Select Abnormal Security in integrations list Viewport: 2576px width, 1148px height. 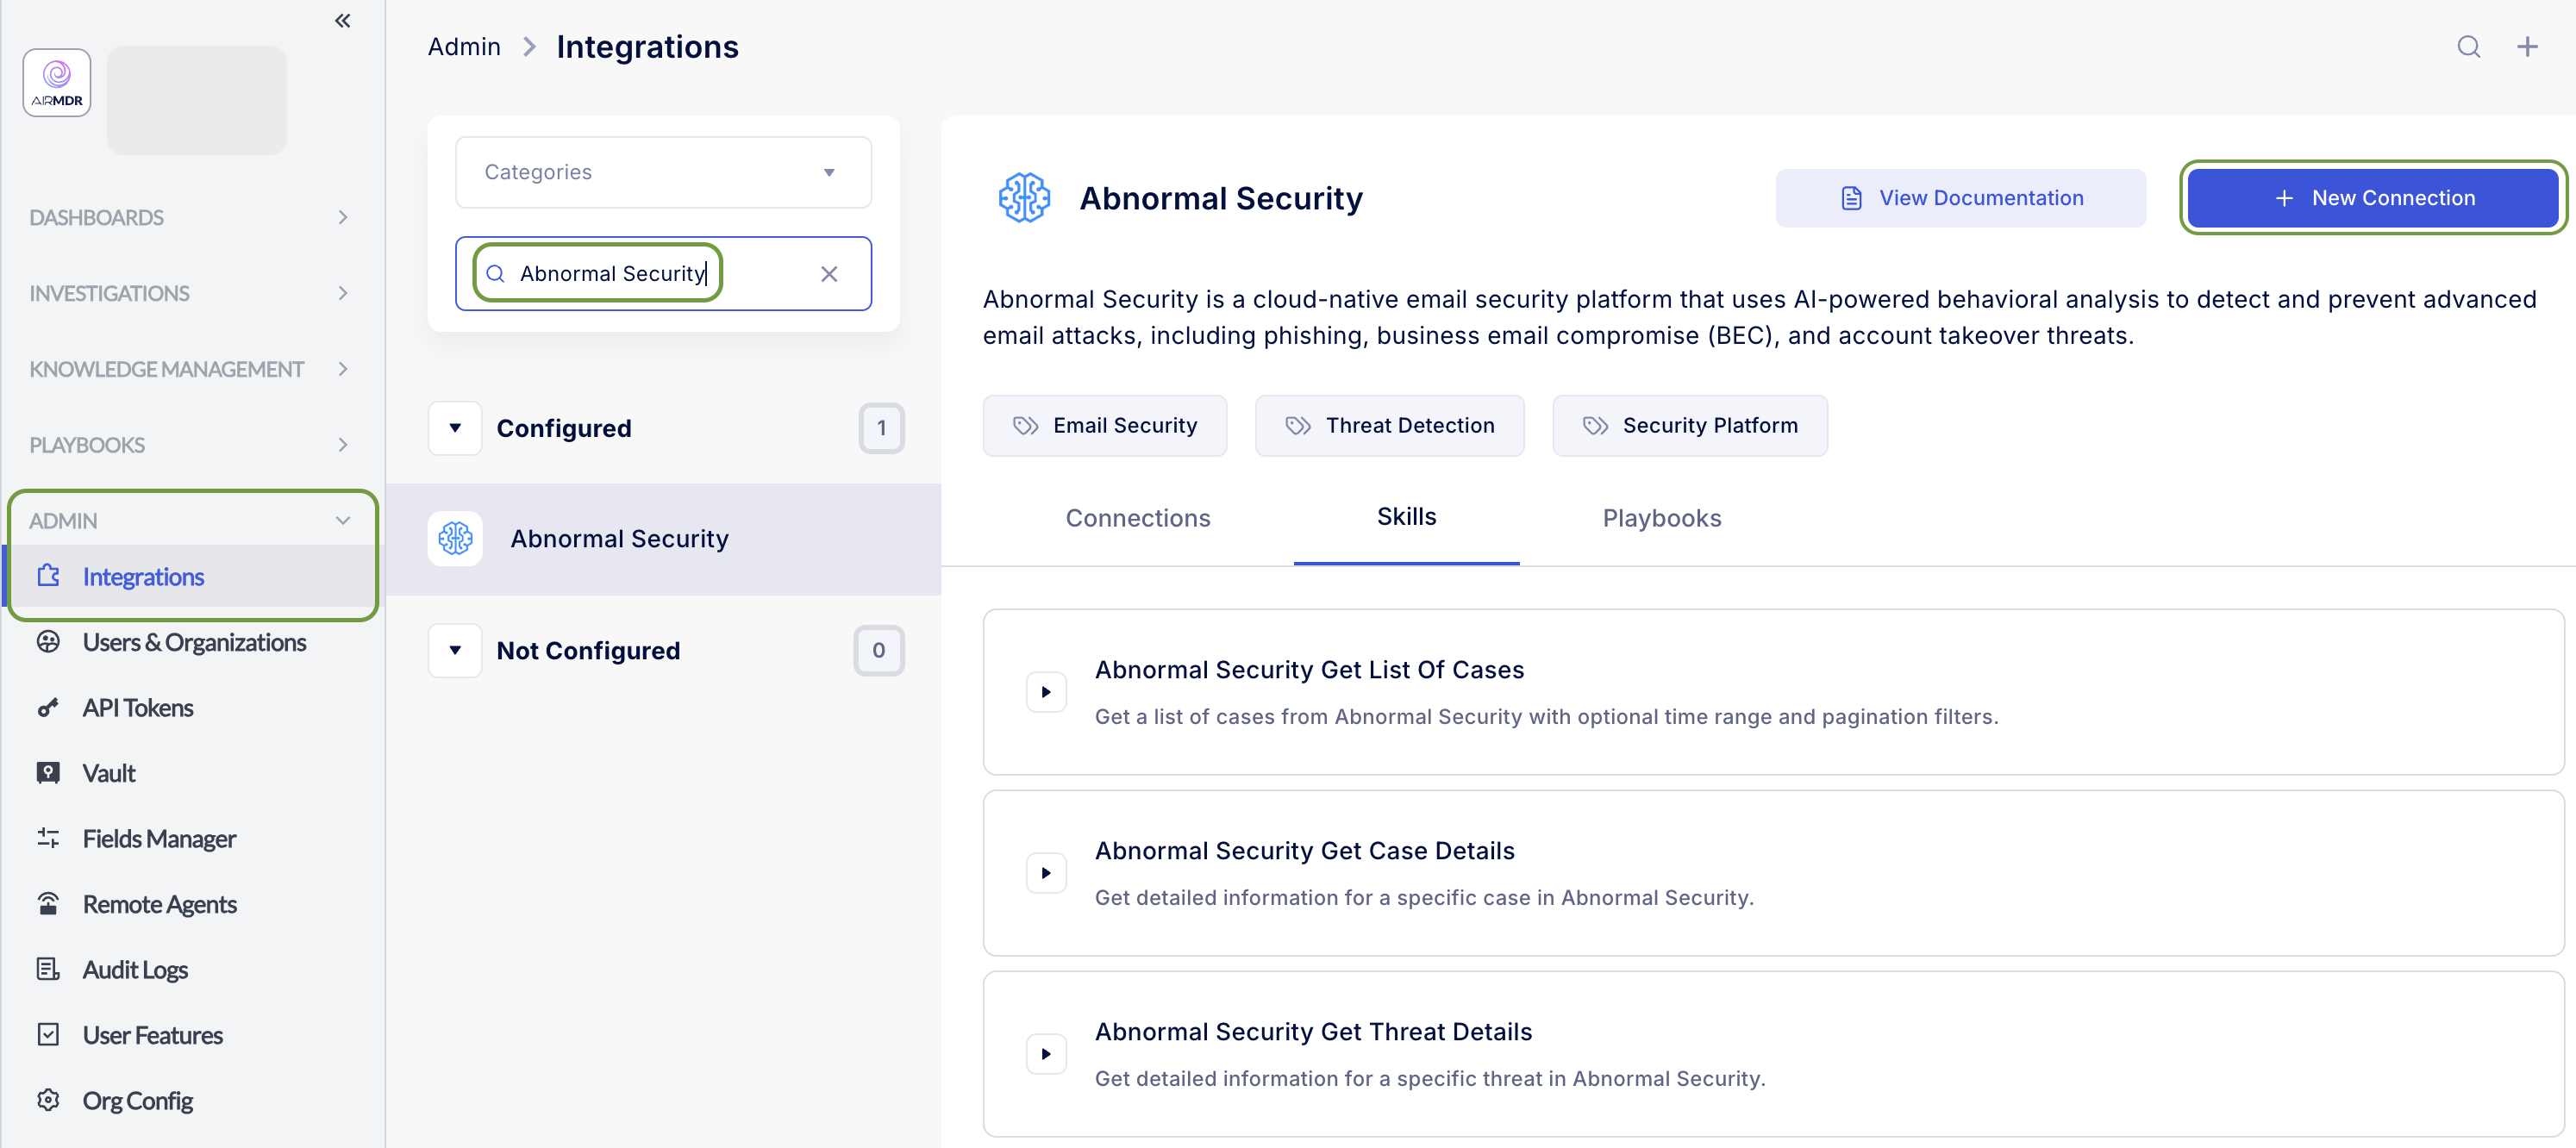click(663, 539)
